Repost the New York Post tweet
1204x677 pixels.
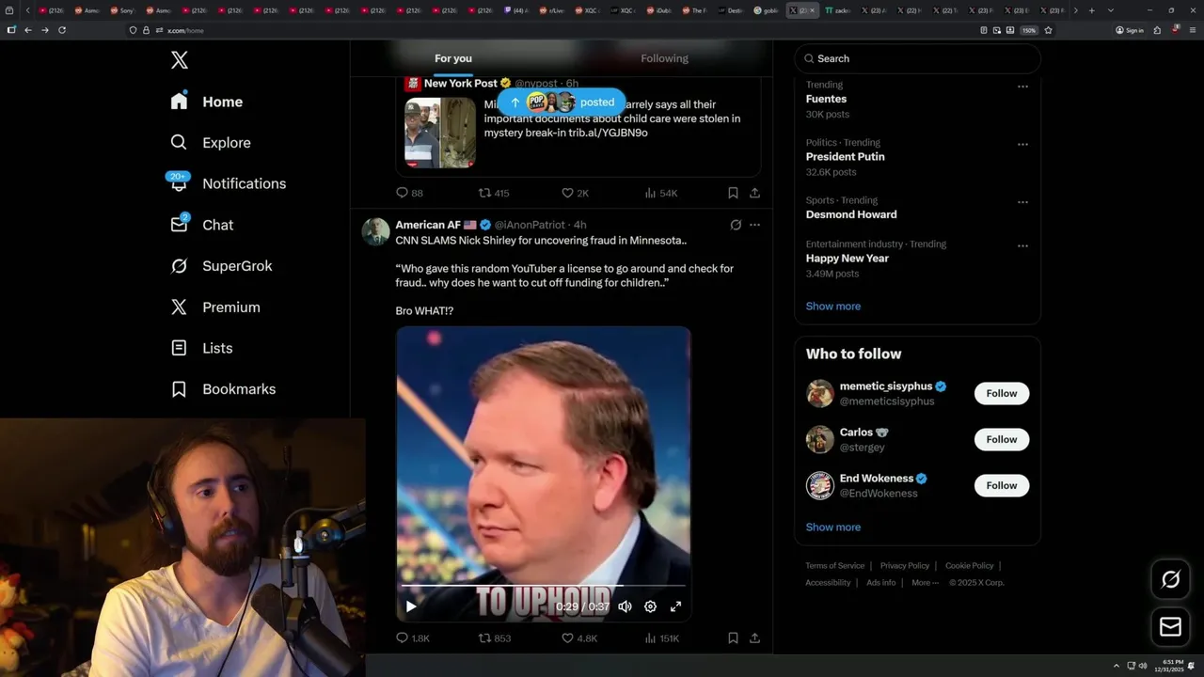(494, 193)
